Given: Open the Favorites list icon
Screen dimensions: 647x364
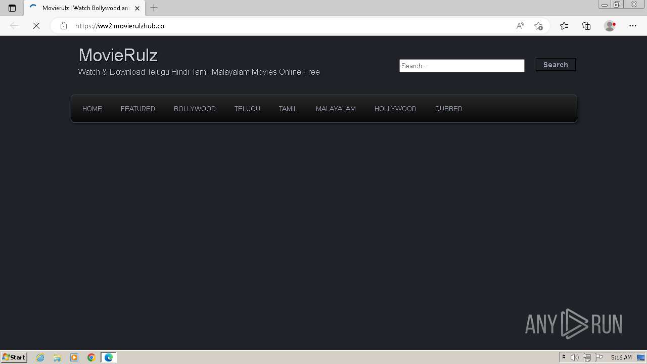Looking at the screenshot, I should coord(564,26).
